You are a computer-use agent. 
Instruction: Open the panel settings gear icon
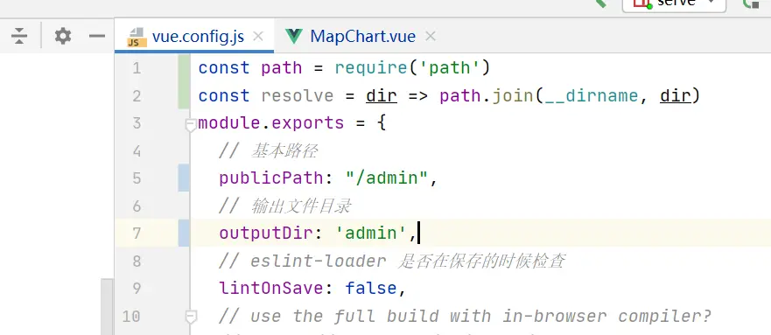[x=62, y=36]
